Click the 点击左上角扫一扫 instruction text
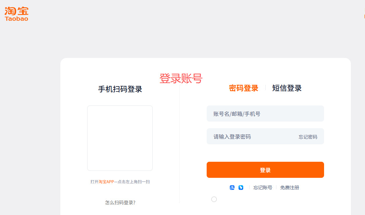 pos(134,182)
